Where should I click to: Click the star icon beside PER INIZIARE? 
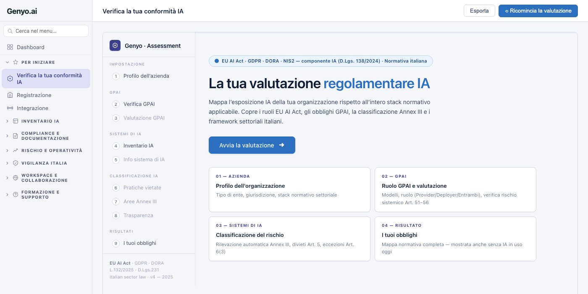point(16,62)
